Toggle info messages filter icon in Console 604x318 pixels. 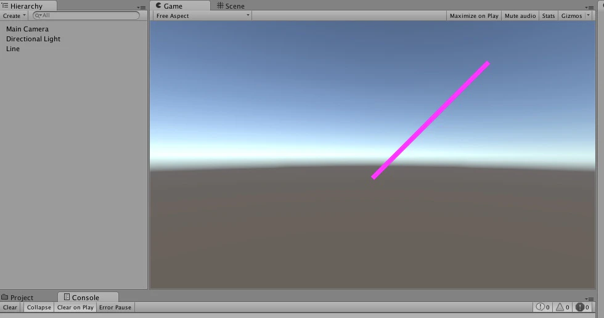point(543,308)
